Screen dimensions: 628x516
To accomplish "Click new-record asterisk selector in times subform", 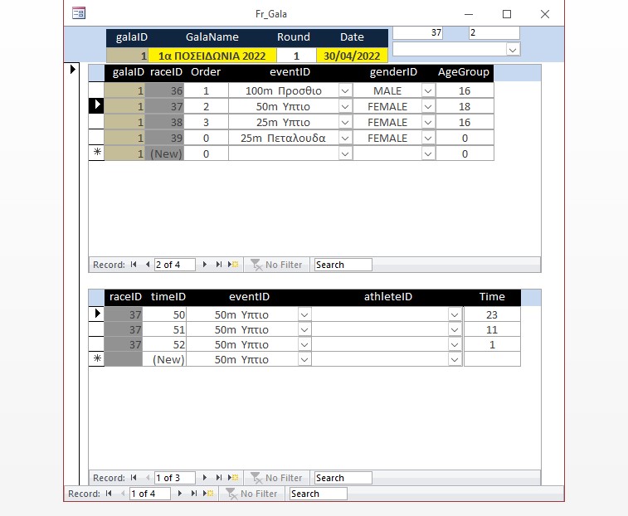I will 96,358.
